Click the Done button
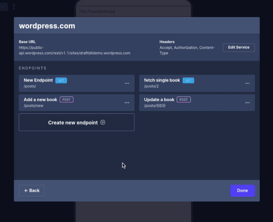 point(242,191)
